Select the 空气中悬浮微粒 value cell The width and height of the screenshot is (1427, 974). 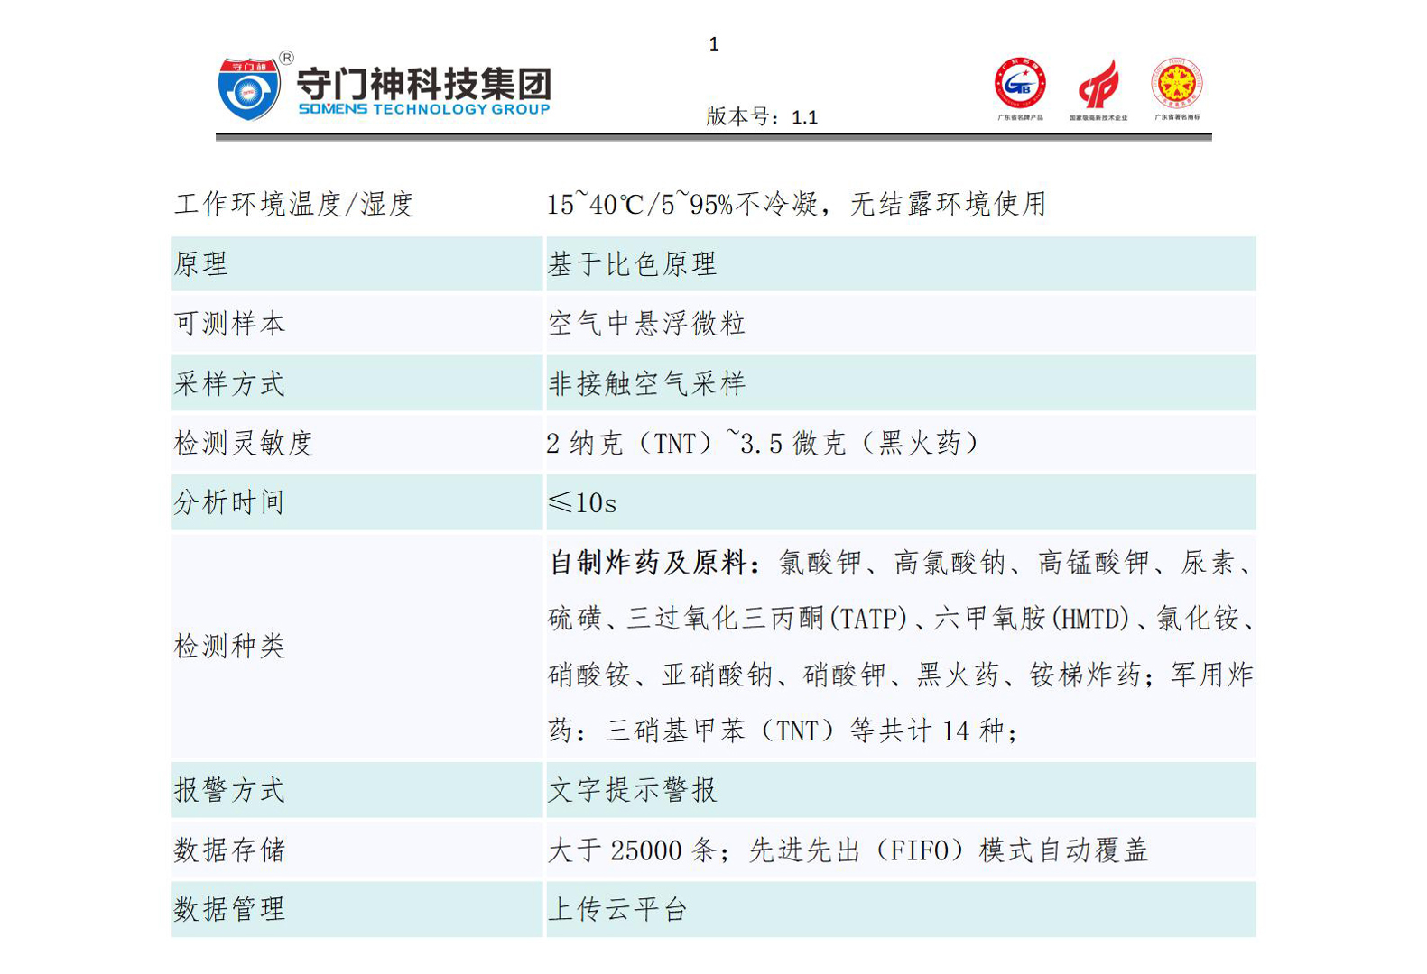point(646,324)
